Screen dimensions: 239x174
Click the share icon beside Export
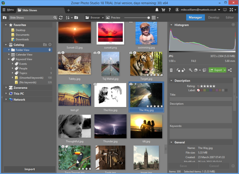coord(230,70)
